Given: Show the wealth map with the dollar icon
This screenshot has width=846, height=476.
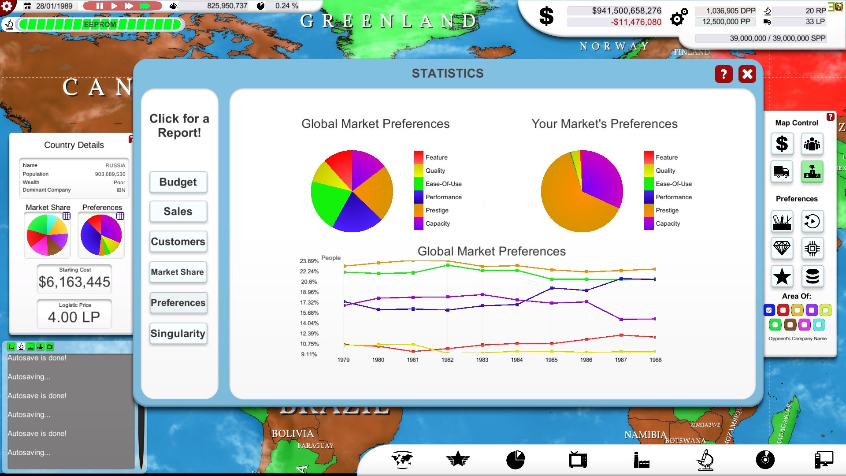Looking at the screenshot, I should (x=782, y=144).
